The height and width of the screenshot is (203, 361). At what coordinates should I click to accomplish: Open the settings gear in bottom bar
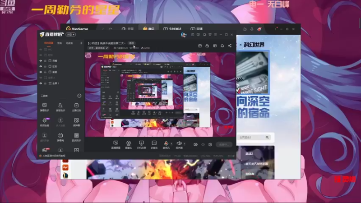point(210,144)
